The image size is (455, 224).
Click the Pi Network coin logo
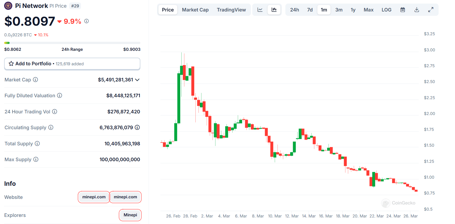[x=8, y=6]
